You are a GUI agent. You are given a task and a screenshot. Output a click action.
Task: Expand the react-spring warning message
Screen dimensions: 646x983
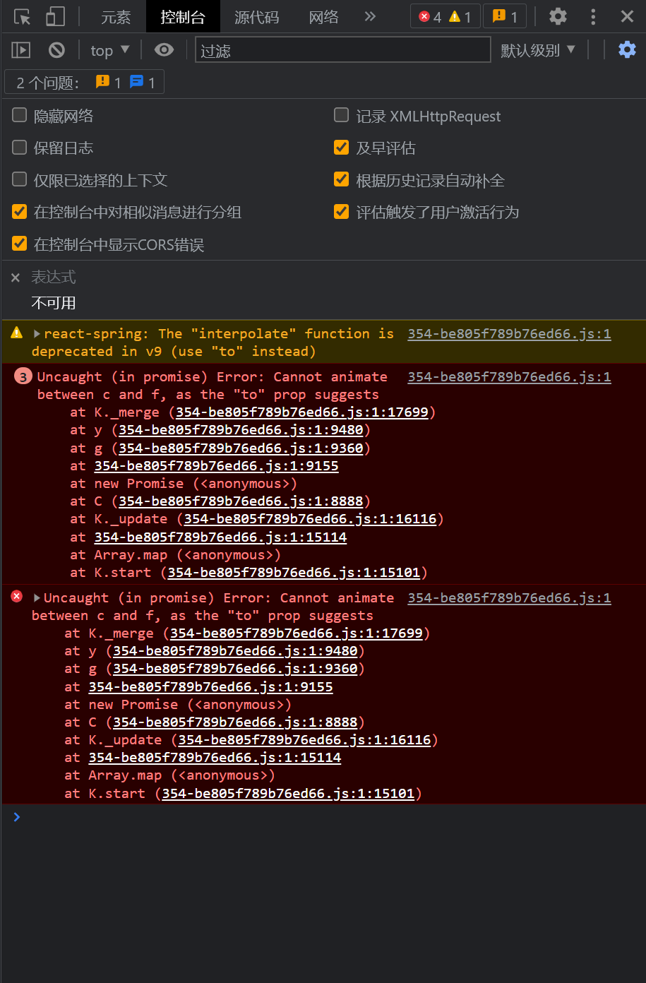coord(37,333)
